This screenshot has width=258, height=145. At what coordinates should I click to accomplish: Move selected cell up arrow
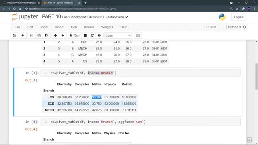[x=56, y=35]
